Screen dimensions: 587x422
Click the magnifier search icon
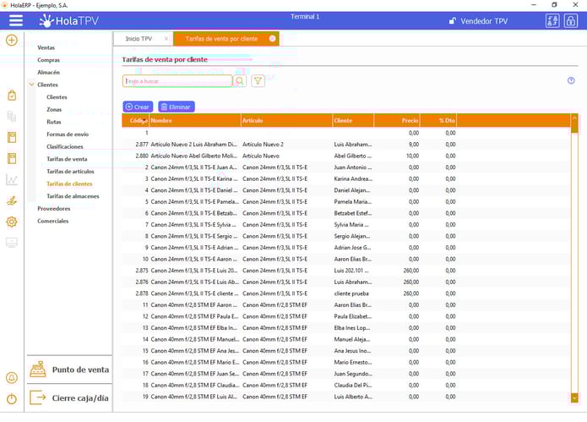[240, 81]
